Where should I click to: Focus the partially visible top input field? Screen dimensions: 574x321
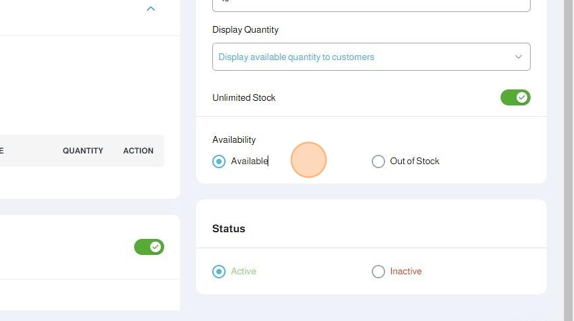(x=370, y=4)
